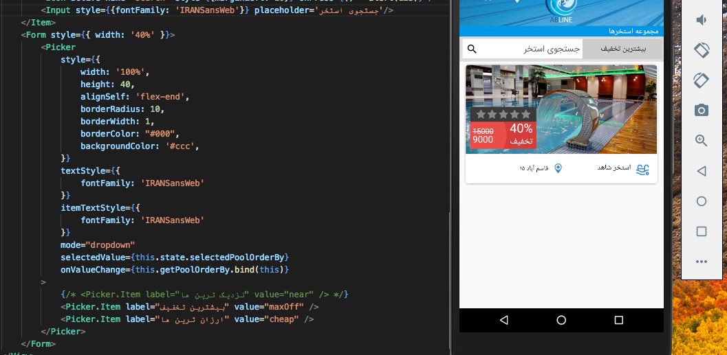Screen dimensions: 727x355
Task: Tap the ABLINE logo in header
Action: pos(561,13)
